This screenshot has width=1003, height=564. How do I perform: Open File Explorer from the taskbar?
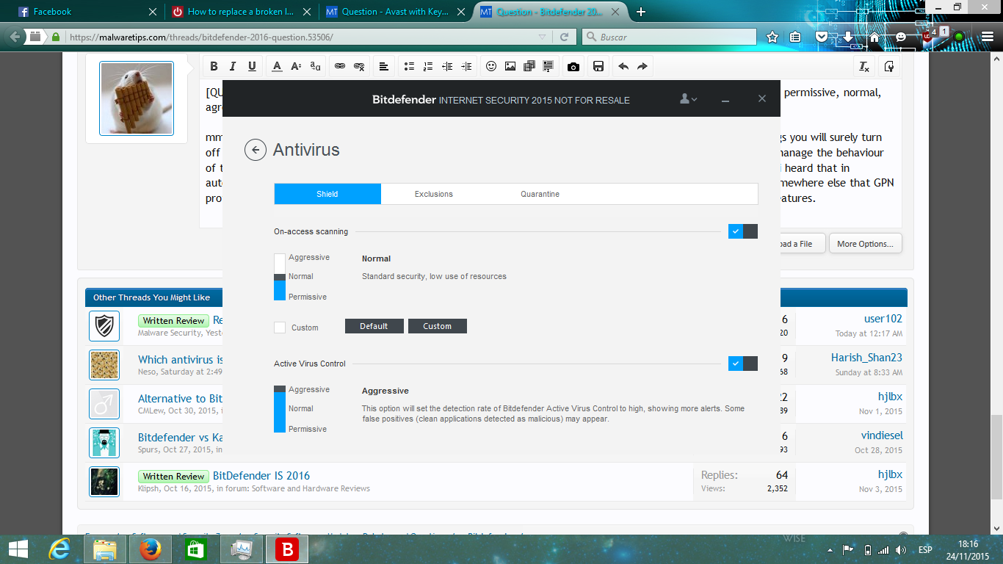(x=104, y=549)
